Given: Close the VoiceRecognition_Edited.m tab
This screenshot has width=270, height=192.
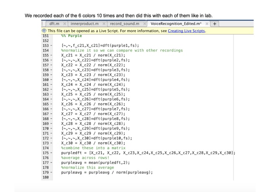Looking at the screenshot, I should [x=207, y=24].
